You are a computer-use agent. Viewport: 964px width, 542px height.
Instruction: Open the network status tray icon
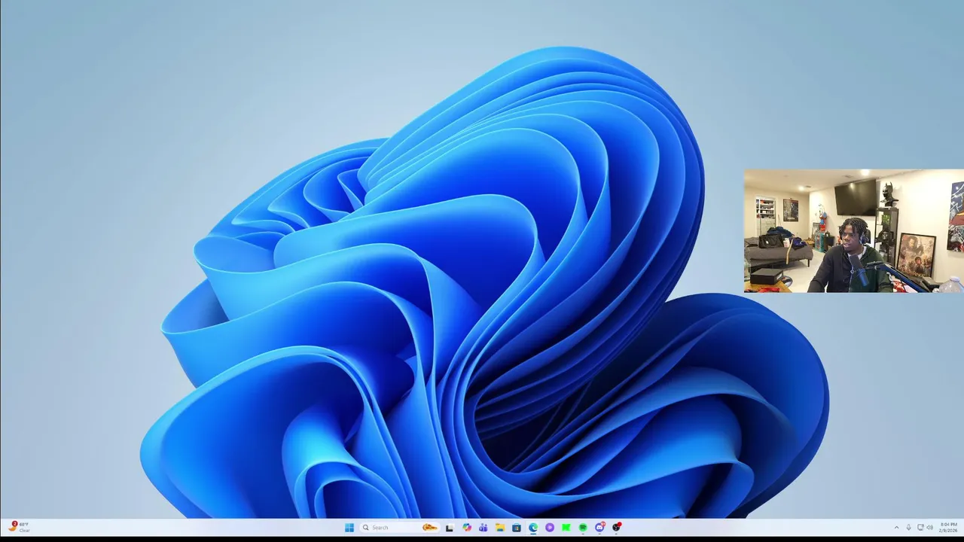pyautogui.click(x=920, y=528)
